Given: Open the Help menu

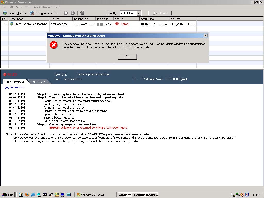Looking at the screenshot, I should [x=57, y=7].
